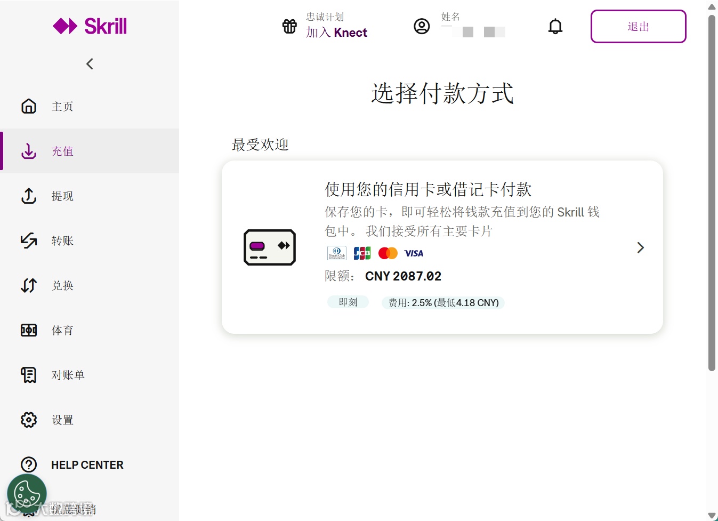Click the Diners Club card logo

(x=336, y=253)
